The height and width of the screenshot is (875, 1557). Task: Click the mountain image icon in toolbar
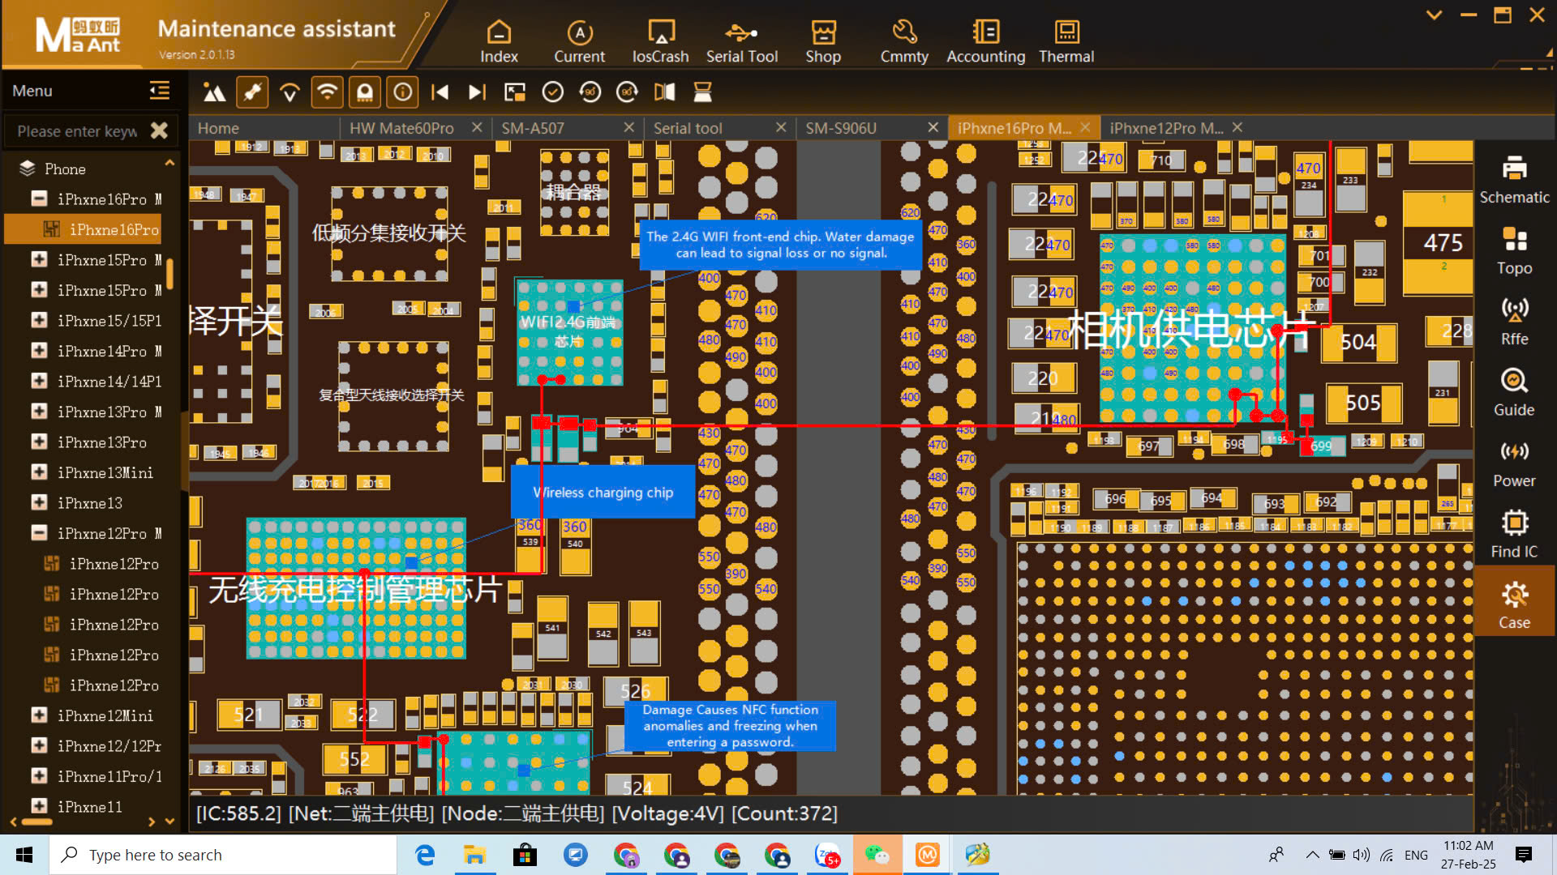pos(214,92)
